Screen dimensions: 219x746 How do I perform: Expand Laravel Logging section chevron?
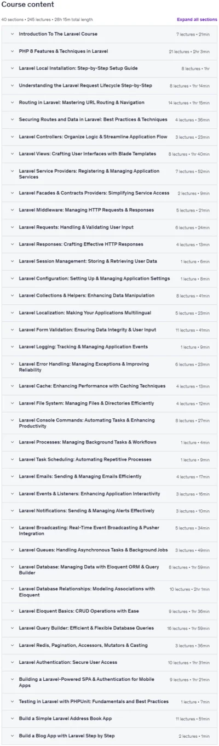point(12,347)
